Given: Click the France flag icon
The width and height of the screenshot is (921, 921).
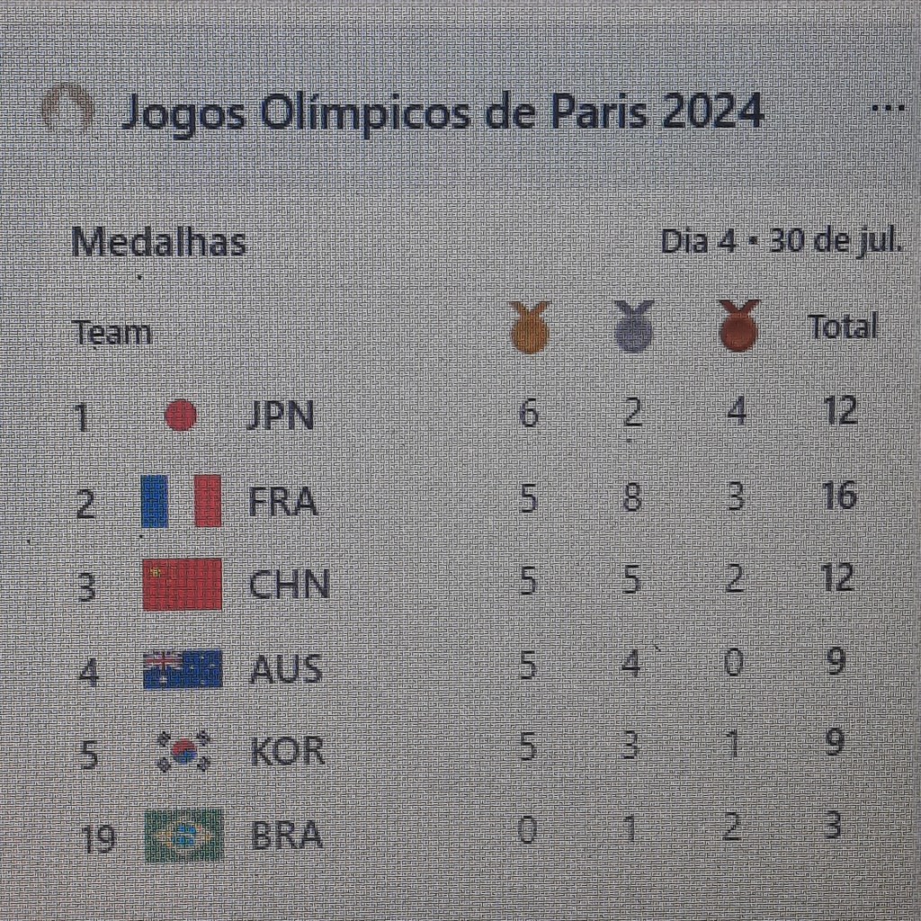Looking at the screenshot, I should 181,500.
